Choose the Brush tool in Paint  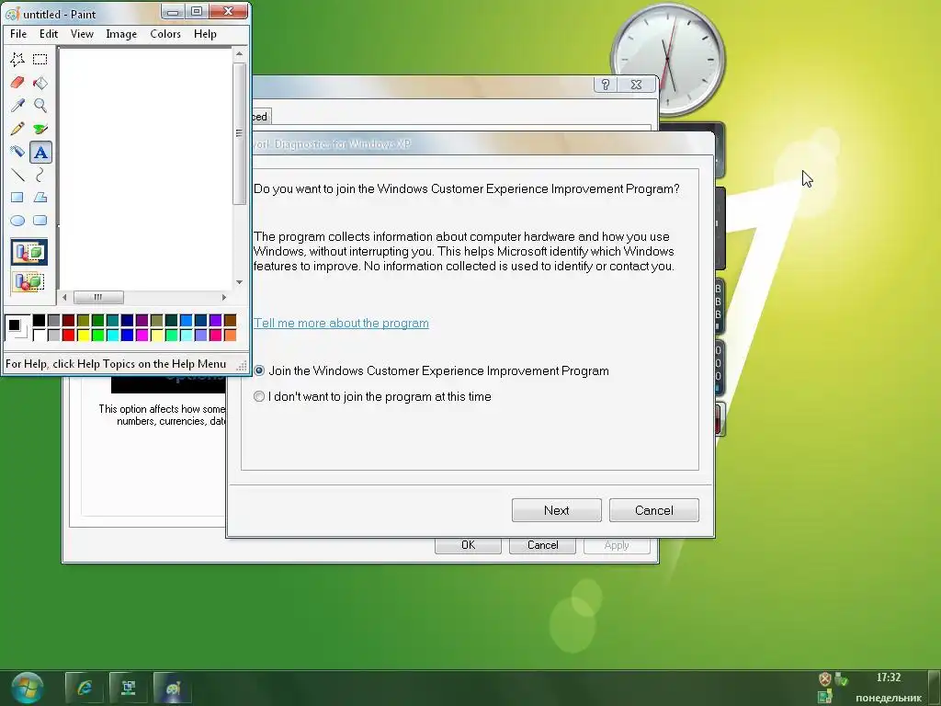pos(40,129)
